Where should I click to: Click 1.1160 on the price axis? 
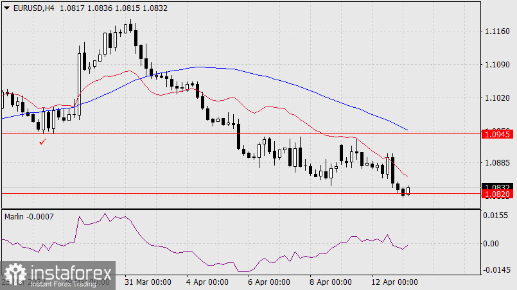(498, 31)
